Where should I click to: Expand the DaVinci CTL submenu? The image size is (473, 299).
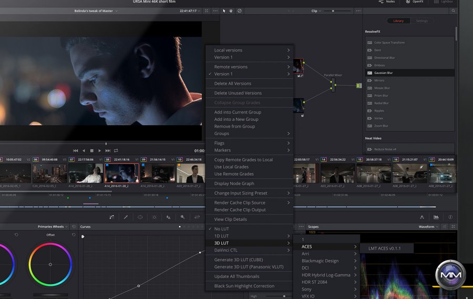[249, 250]
